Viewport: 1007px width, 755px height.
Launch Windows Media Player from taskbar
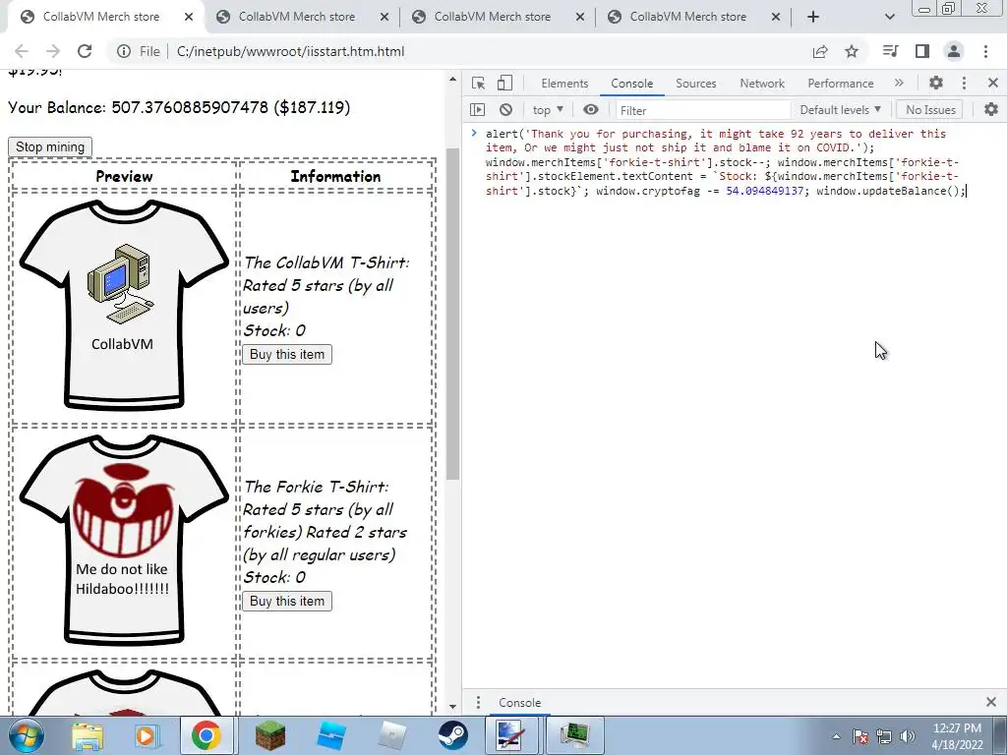(x=146, y=735)
